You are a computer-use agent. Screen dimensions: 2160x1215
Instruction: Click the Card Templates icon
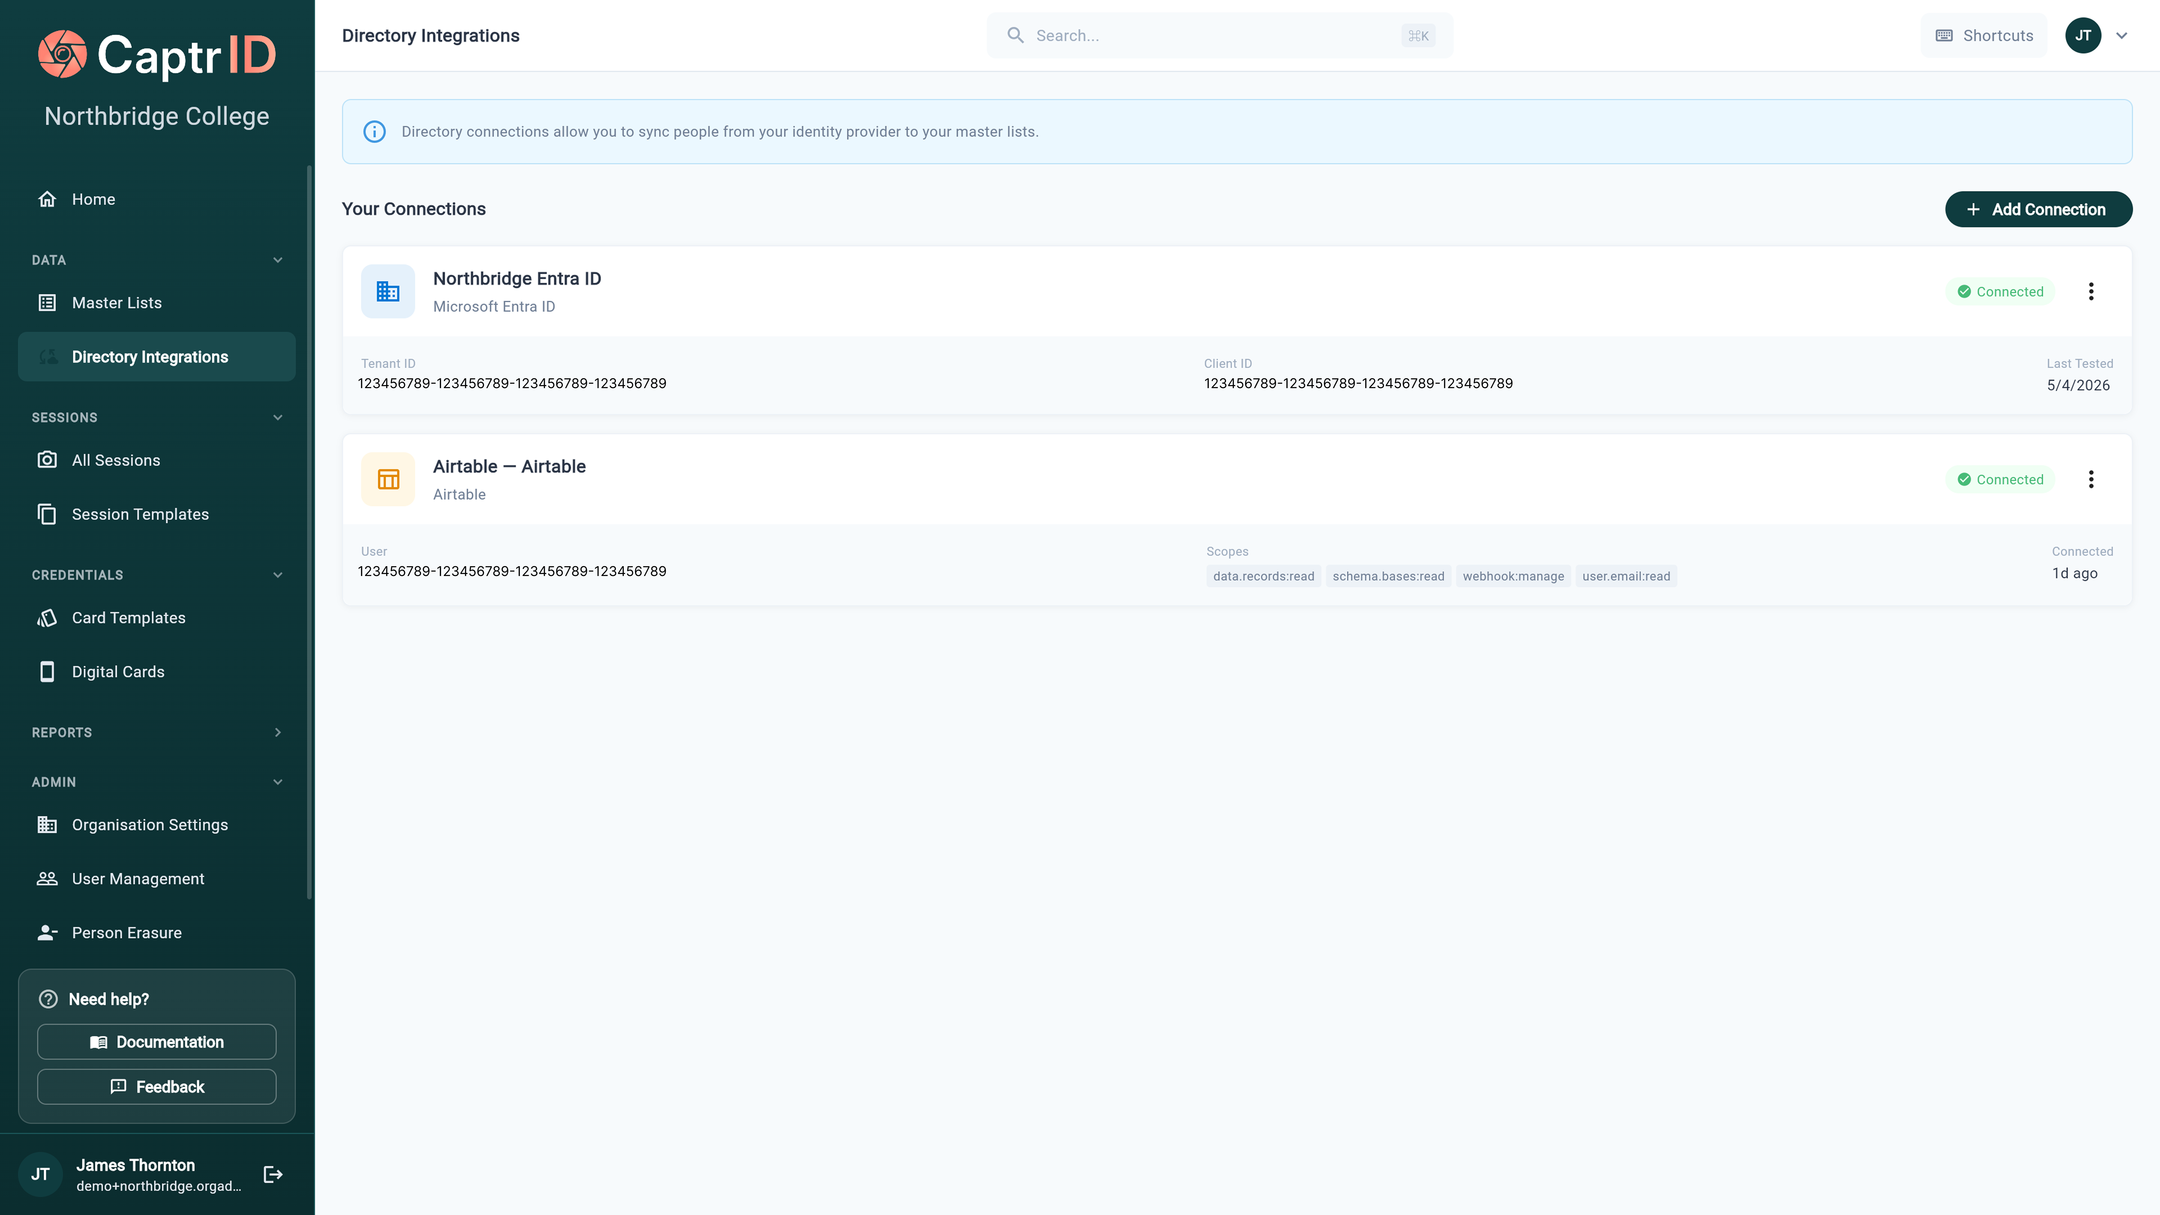pos(47,618)
